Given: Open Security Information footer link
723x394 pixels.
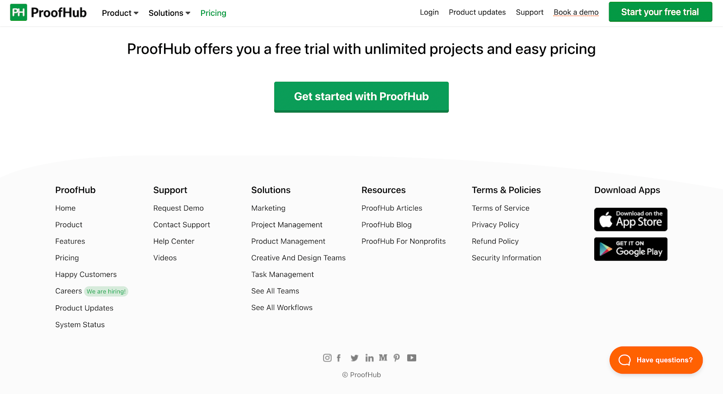Looking at the screenshot, I should click(x=506, y=258).
